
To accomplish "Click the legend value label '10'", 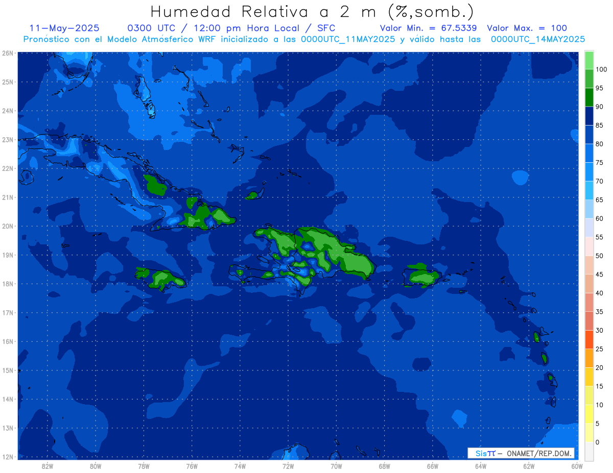I will click(599, 405).
